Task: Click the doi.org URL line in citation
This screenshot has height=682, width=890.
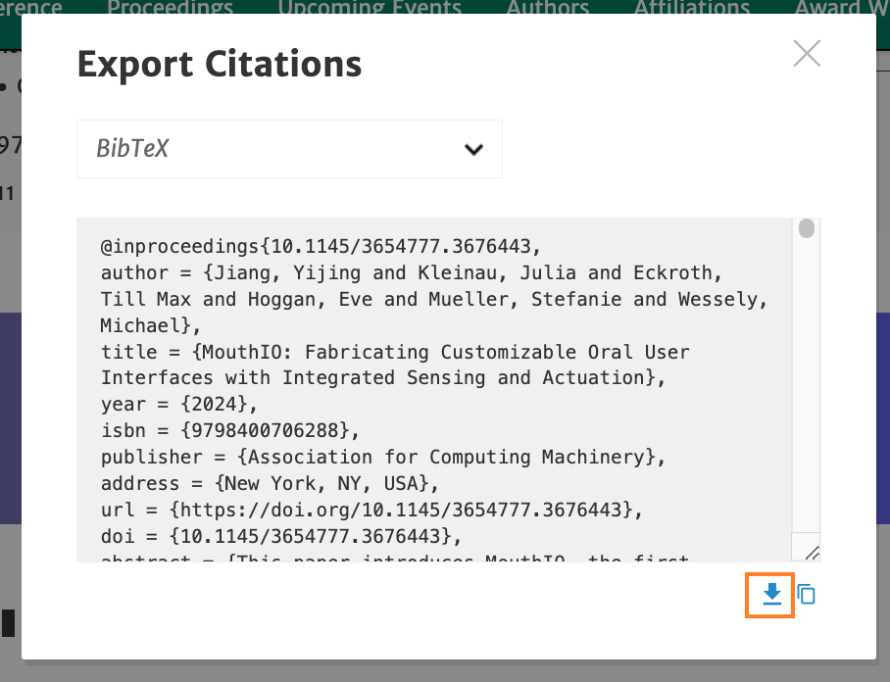Action: [x=371, y=510]
